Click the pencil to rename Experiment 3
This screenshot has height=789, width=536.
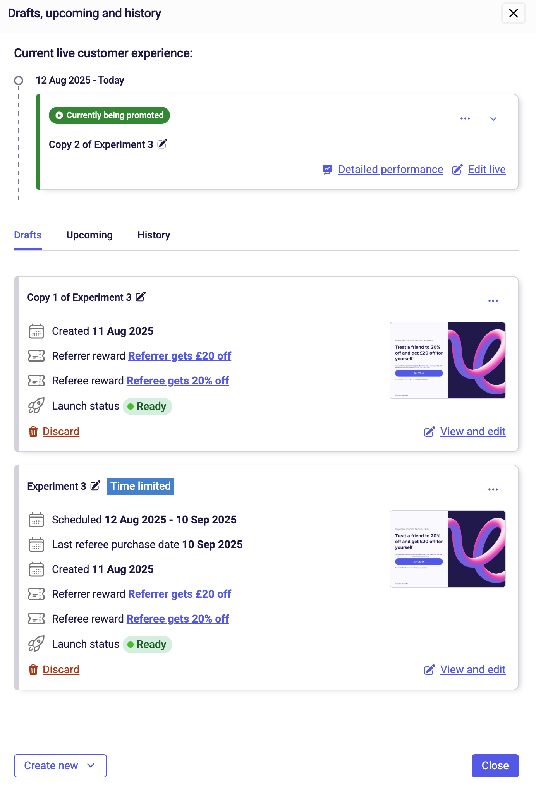(x=94, y=486)
